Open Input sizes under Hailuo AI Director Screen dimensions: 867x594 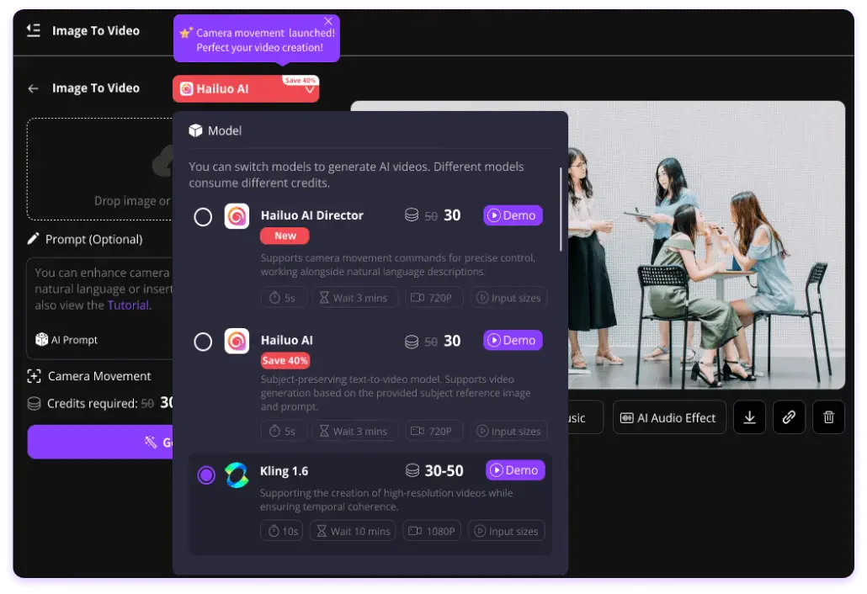[508, 297]
